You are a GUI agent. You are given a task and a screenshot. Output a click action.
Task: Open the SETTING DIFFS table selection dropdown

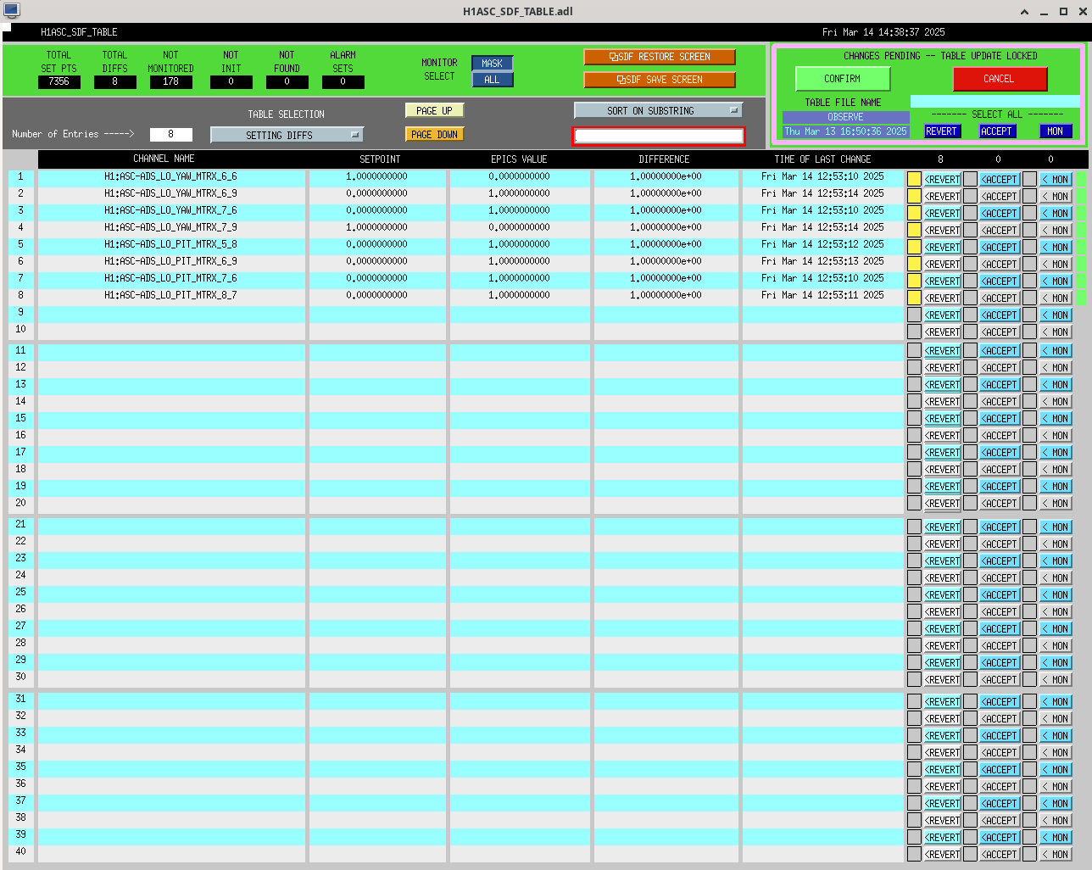tap(287, 135)
